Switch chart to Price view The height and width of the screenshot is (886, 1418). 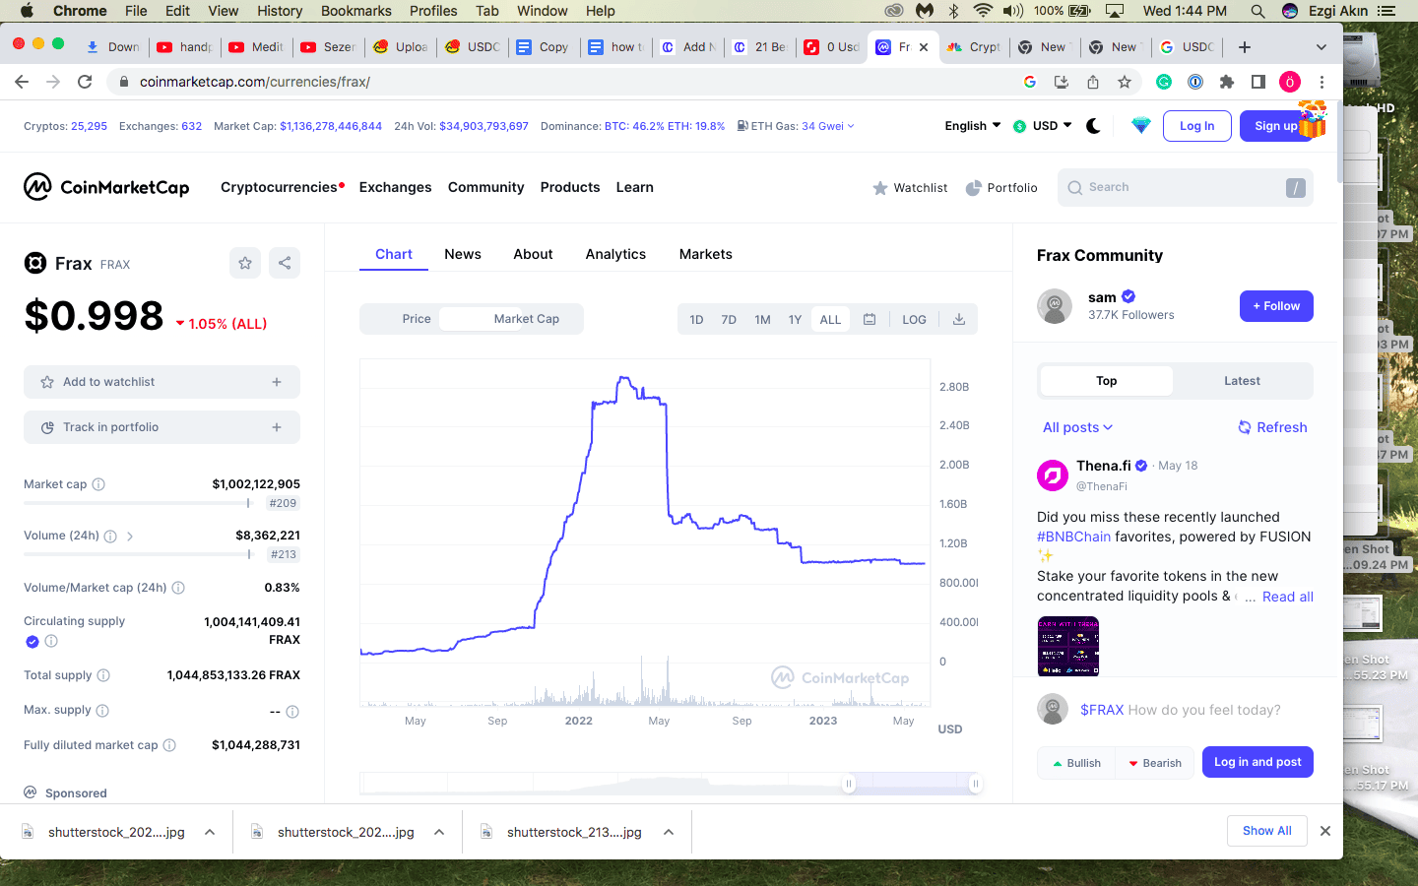(x=417, y=319)
